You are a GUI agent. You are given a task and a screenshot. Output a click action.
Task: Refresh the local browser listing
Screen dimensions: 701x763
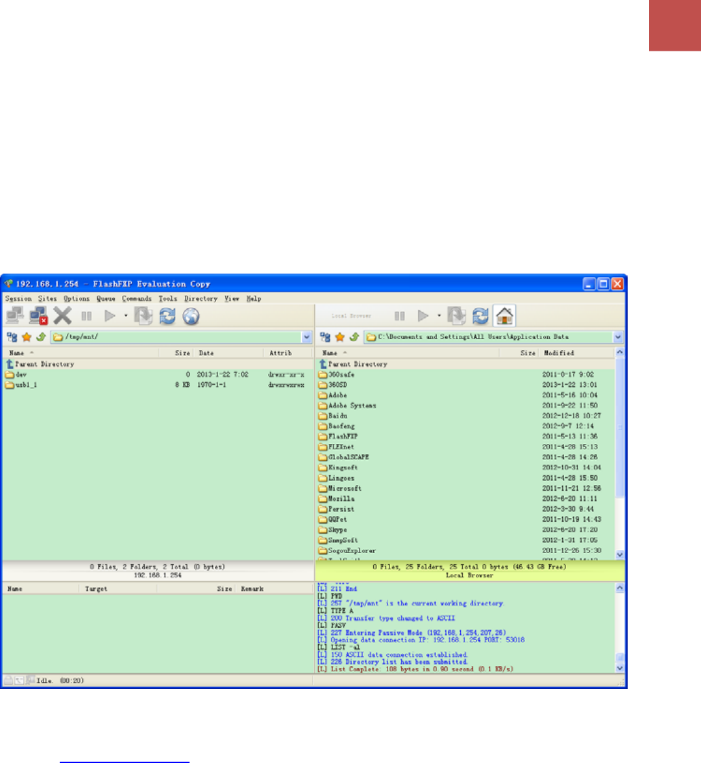click(x=480, y=316)
